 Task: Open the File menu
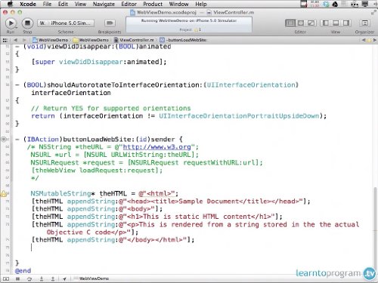[47, 4]
